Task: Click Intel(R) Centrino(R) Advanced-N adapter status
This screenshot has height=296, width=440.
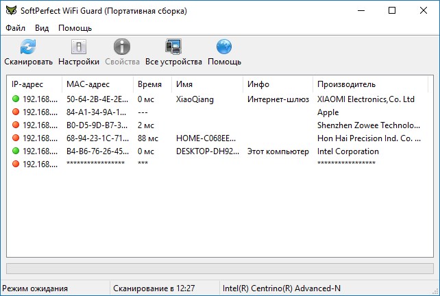Action: click(282, 288)
